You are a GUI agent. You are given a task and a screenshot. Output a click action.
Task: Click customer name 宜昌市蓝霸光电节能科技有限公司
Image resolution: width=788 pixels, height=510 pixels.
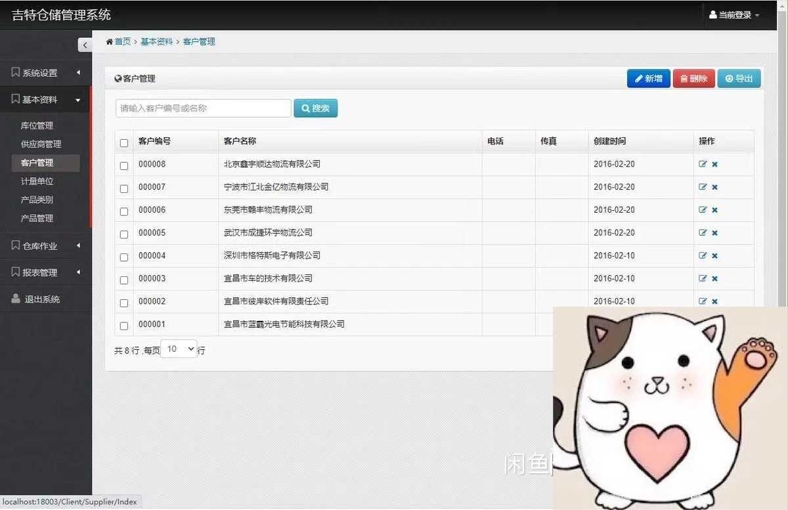pos(284,324)
